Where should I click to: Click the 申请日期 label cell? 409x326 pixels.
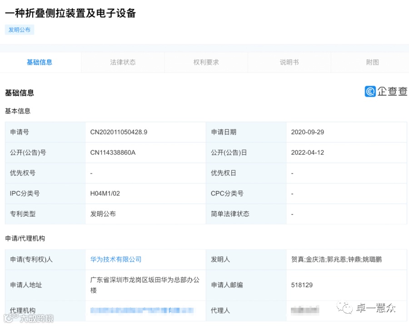246,132
